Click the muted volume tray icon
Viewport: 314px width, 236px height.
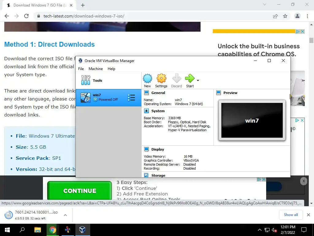(x=274, y=230)
